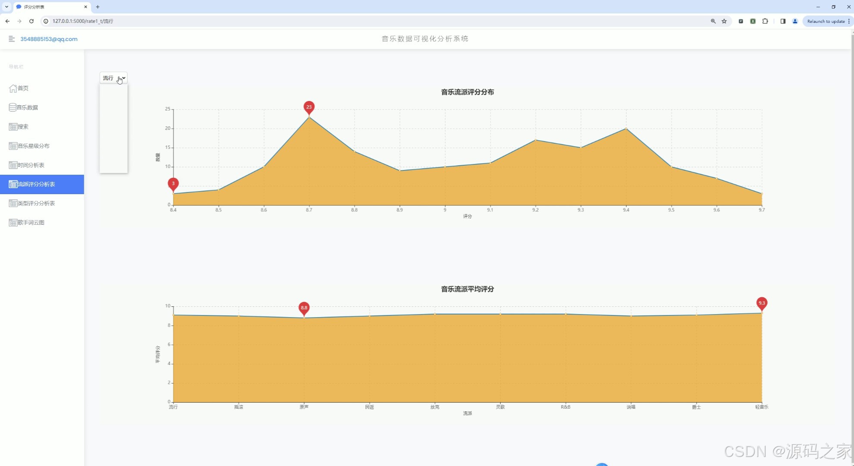Click the 9.3 marker on average chart

(762, 303)
